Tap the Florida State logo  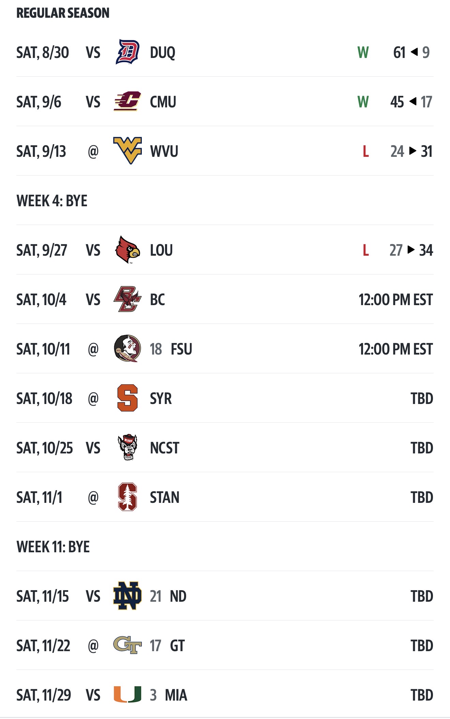click(x=127, y=348)
